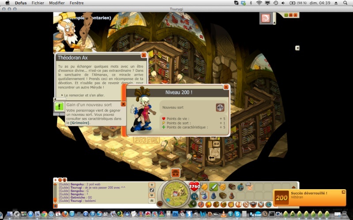Image resolution: width=353 pixels, height=220 pixels.
Task: Click the battery indicator showing 98 %
Action: coord(297,3)
